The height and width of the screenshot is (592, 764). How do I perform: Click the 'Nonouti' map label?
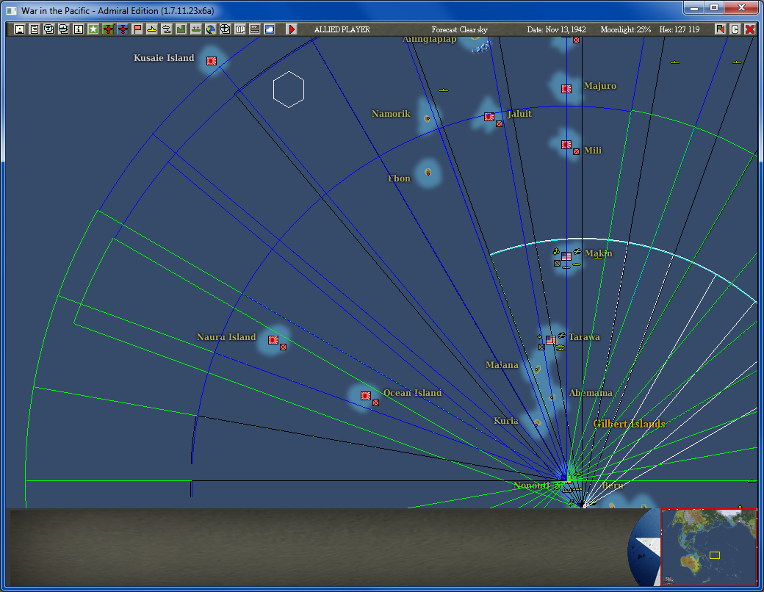point(531,485)
